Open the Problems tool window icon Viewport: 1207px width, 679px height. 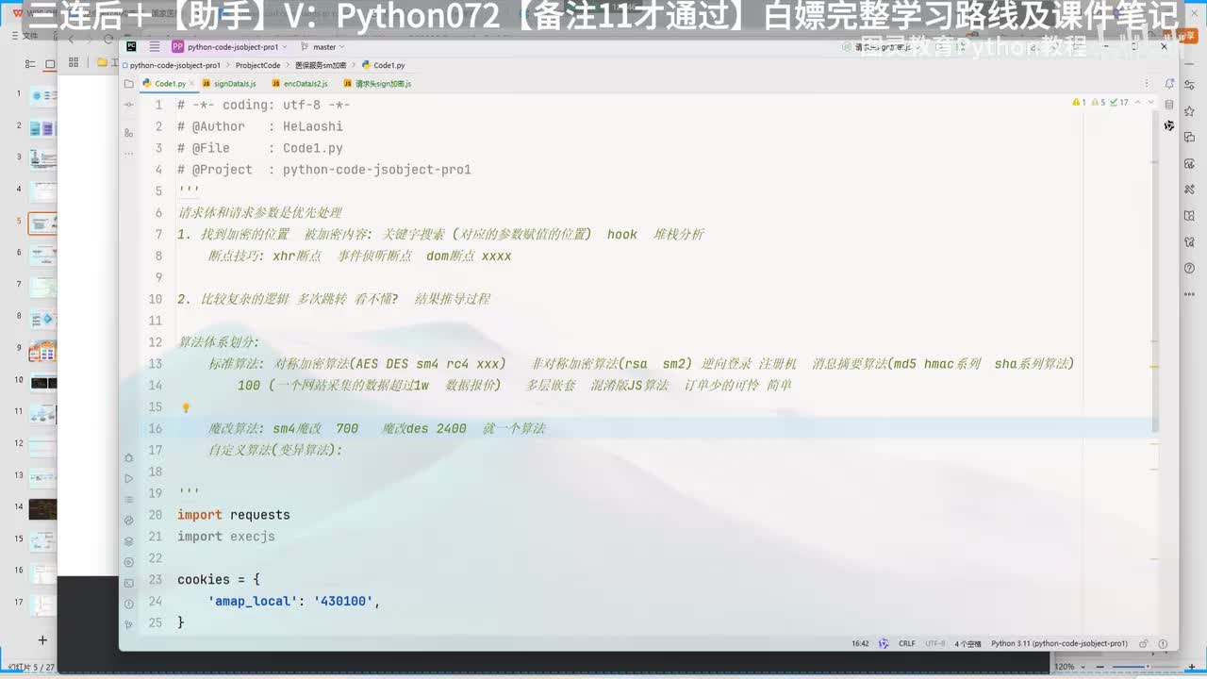pos(129,604)
